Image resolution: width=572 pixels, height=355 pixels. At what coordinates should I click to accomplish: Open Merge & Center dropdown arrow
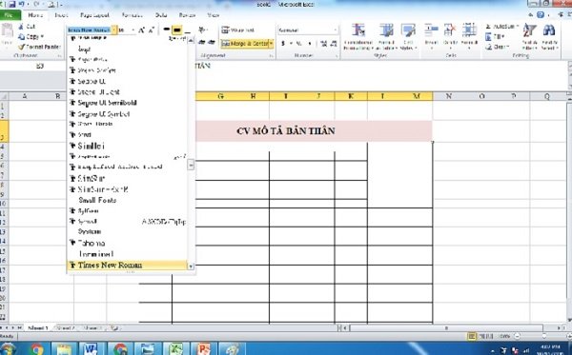[272, 44]
